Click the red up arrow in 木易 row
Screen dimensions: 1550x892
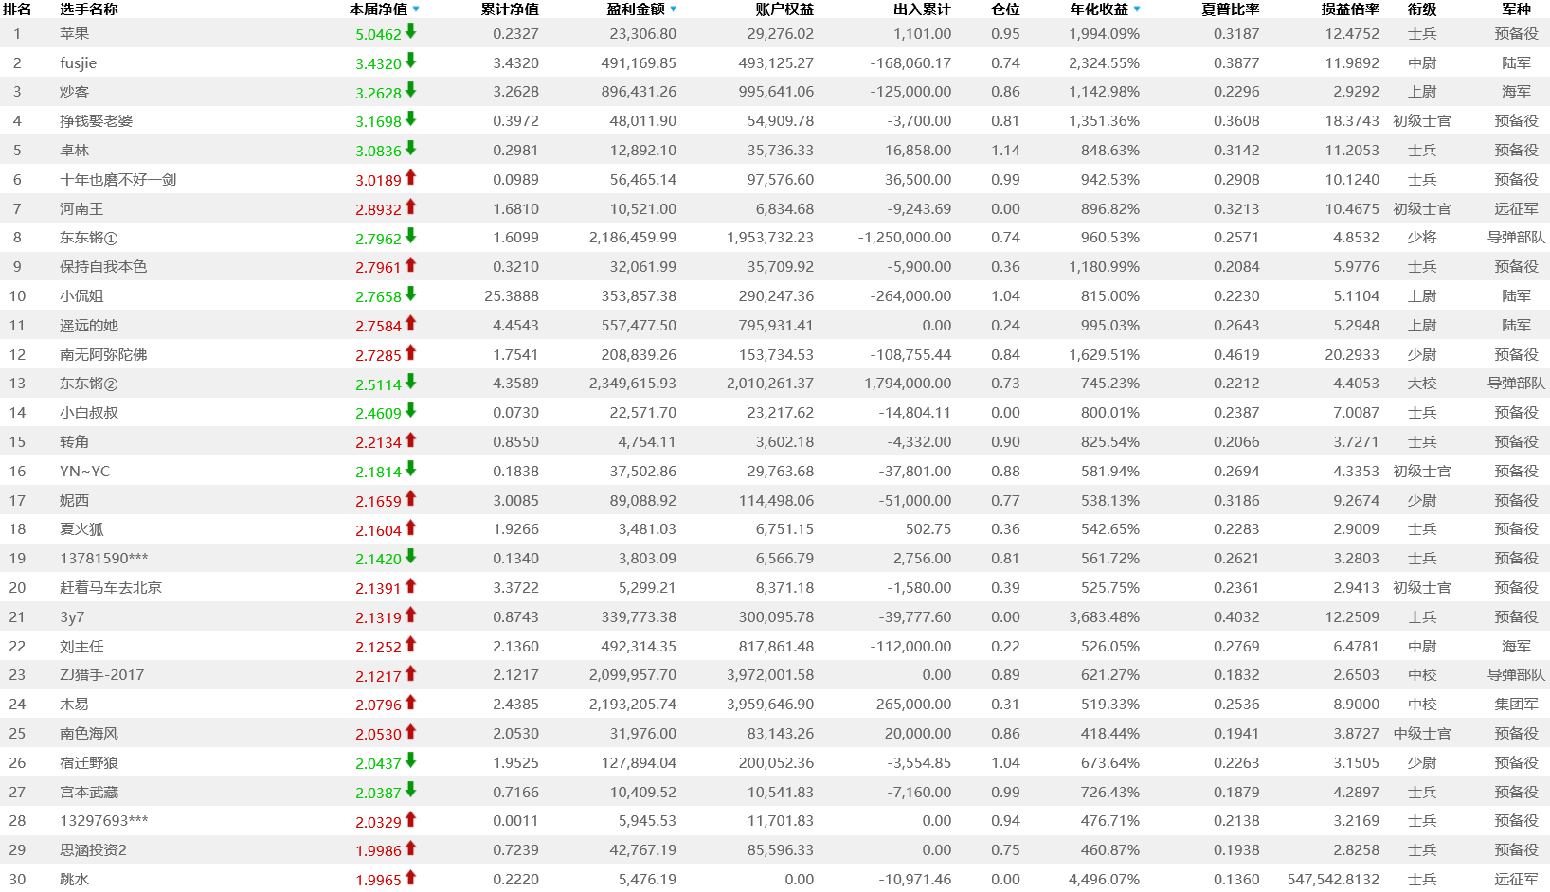point(410,703)
